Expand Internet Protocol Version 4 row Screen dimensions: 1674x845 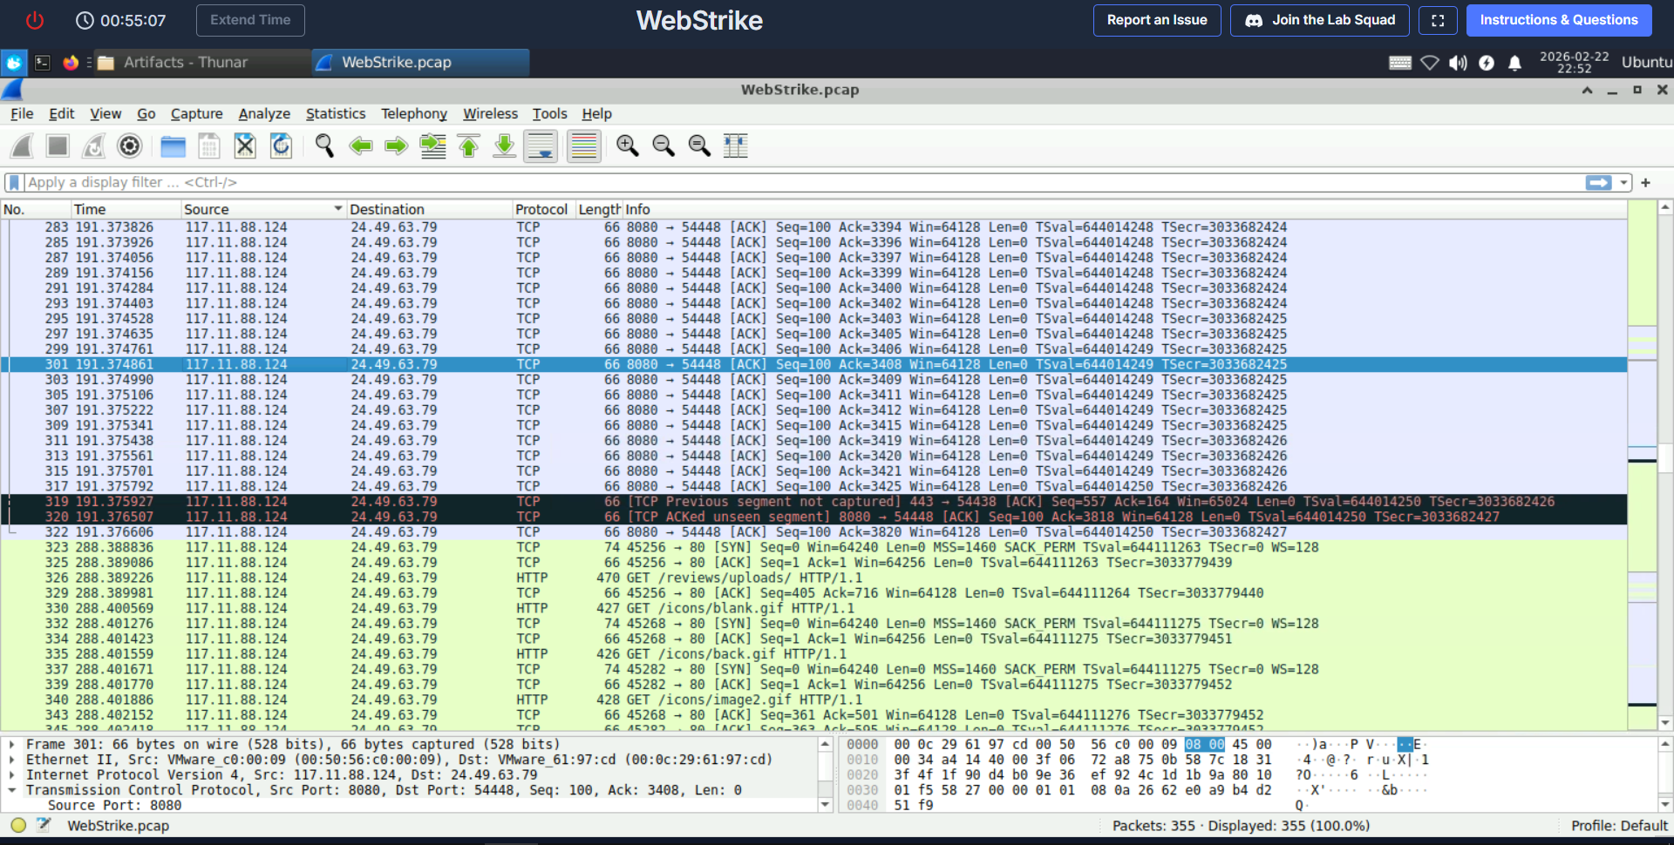12,775
